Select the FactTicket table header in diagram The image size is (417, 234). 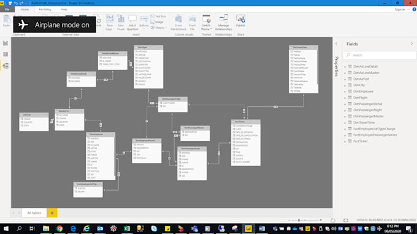coord(246,122)
